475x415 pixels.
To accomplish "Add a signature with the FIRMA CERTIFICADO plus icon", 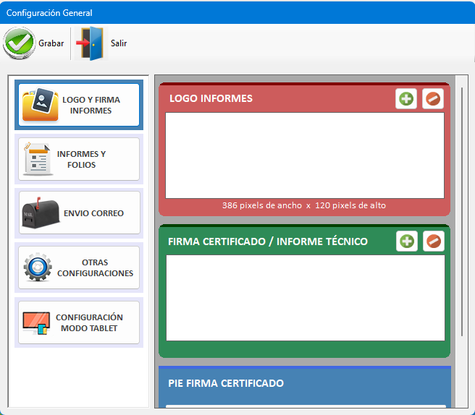I will [407, 241].
